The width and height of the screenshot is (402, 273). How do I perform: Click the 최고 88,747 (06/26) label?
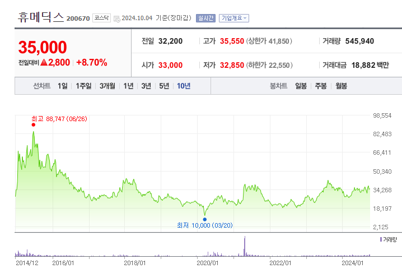[59, 119]
